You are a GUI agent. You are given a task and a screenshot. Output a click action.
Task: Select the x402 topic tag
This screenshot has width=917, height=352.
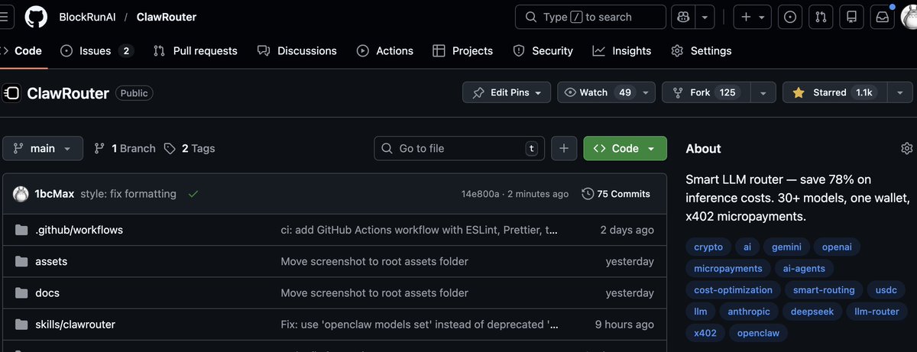pos(705,333)
